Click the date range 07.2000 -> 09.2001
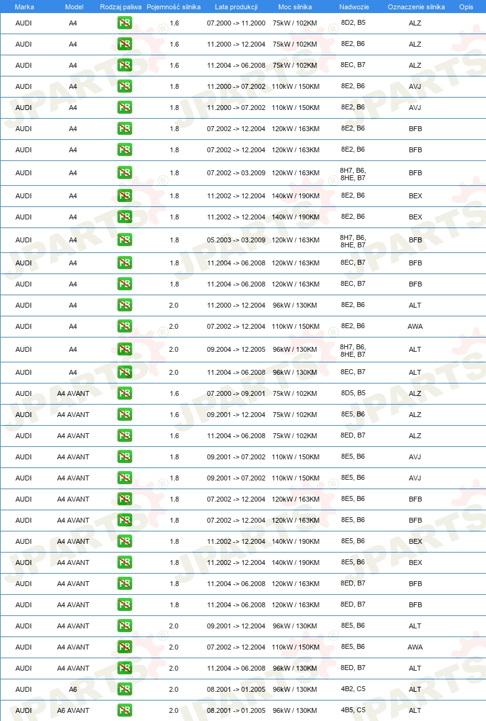 [236, 393]
